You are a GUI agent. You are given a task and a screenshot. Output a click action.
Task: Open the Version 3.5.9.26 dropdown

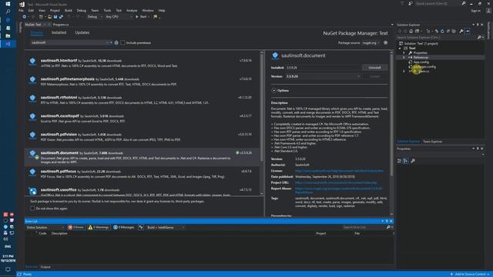323,76
